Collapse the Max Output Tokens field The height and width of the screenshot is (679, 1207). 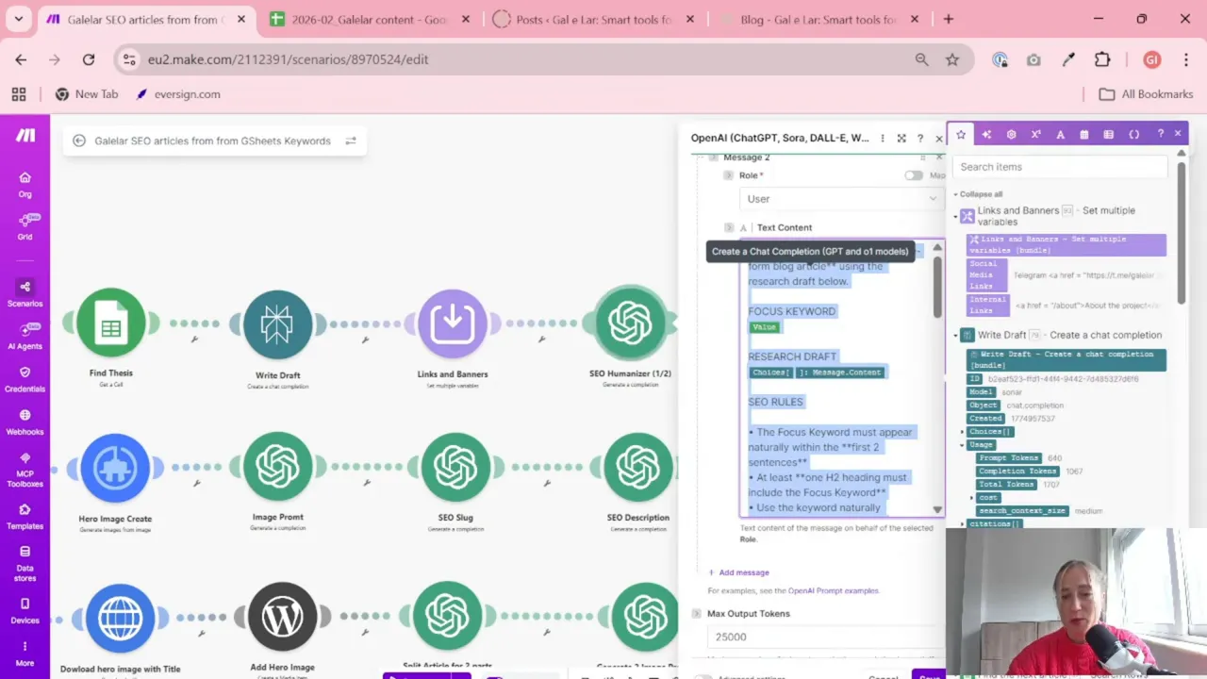coord(697,613)
